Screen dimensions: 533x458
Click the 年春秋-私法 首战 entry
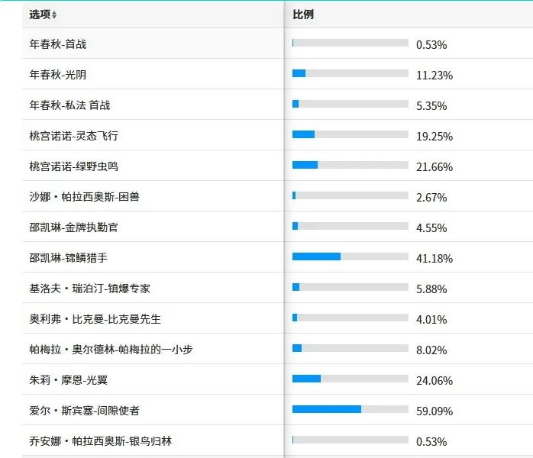[69, 105]
